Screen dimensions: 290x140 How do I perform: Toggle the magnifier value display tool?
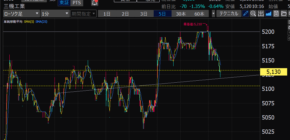(253, 14)
